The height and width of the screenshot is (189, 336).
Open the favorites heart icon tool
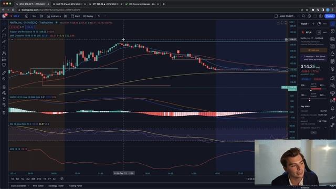4,65
